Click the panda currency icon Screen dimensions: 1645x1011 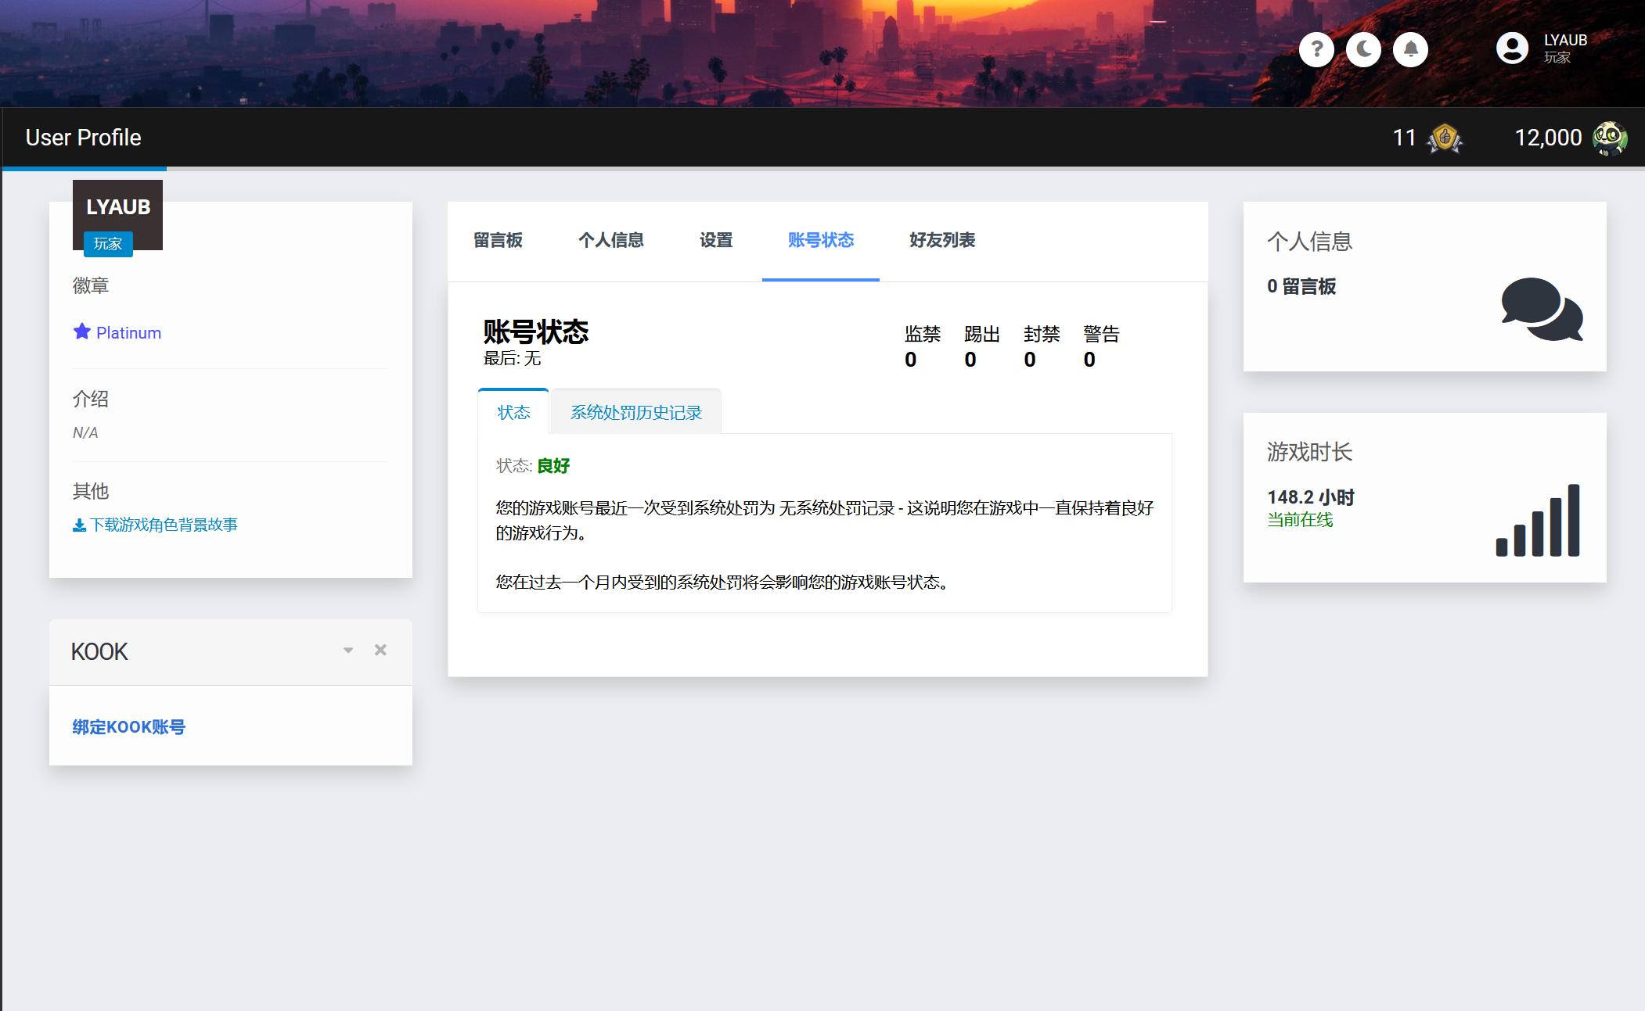1610,138
